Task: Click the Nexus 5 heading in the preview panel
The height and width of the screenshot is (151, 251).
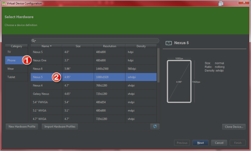Action: [182, 43]
